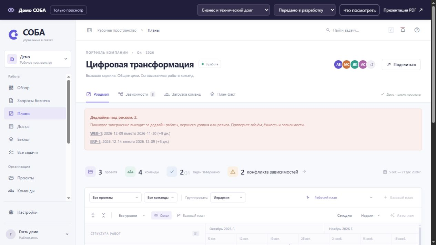Click the calendar icon by date range
Image resolution: width=436 pixels, height=245 pixels.
pos(385,172)
